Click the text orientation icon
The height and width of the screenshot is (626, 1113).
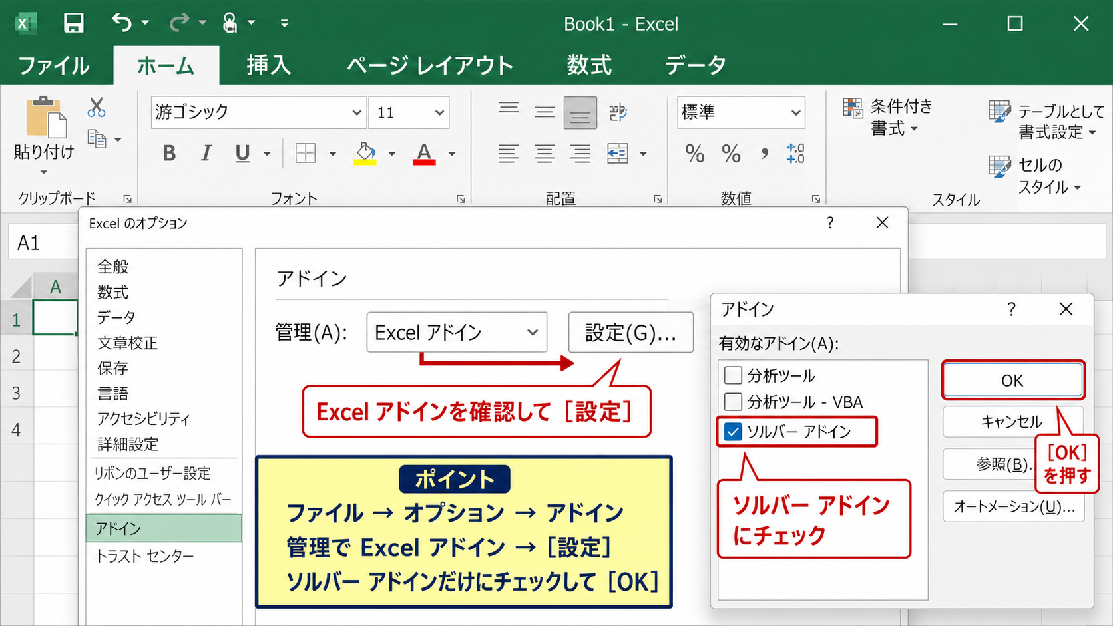[618, 112]
